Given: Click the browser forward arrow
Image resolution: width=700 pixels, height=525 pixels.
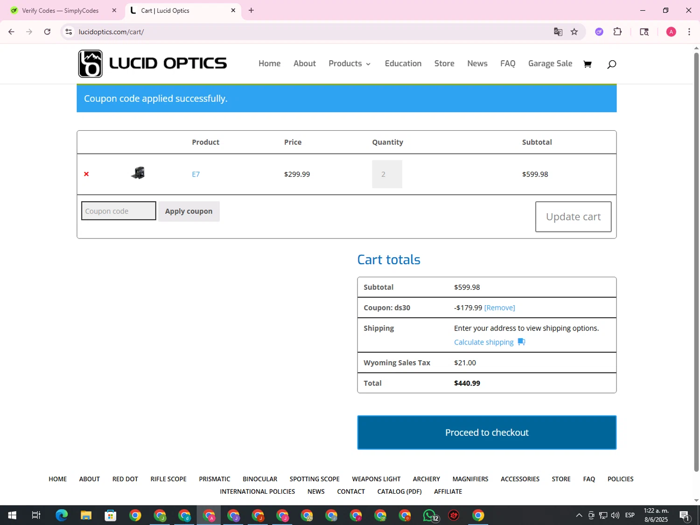Looking at the screenshot, I should [x=29, y=32].
